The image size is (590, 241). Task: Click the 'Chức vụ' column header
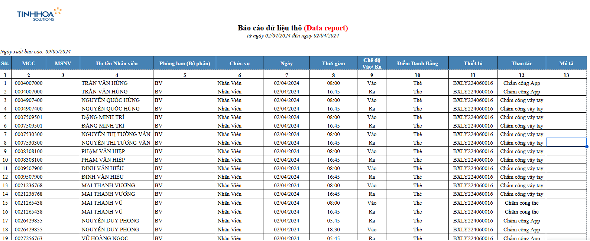(x=239, y=63)
